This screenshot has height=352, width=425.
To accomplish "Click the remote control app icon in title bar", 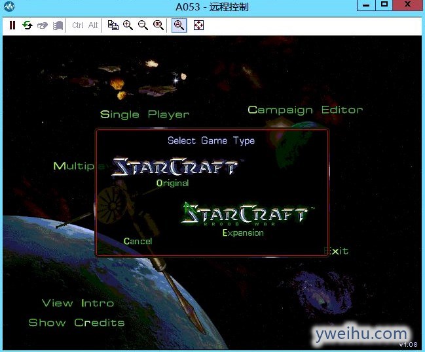I will [x=9, y=7].
